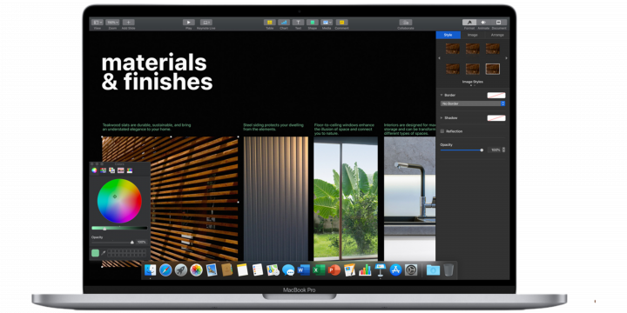Open the No Border dropdown
627x313 pixels.
[x=473, y=103]
